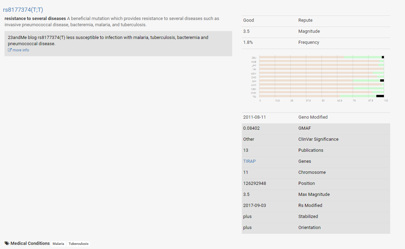Click the 2017-09-03 Rs Modified date
The width and height of the screenshot is (405, 249).
tap(254, 206)
